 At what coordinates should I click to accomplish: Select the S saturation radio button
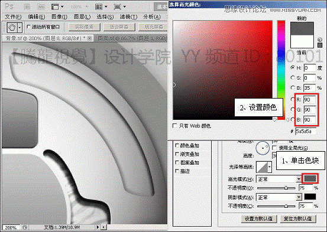pos(293,77)
